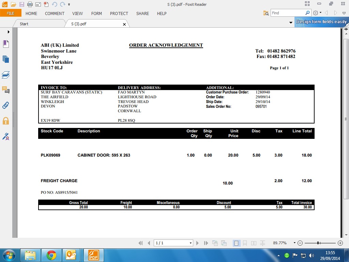The height and width of the screenshot is (262, 349).
Task: Switch to the Start tab
Action: (24, 24)
